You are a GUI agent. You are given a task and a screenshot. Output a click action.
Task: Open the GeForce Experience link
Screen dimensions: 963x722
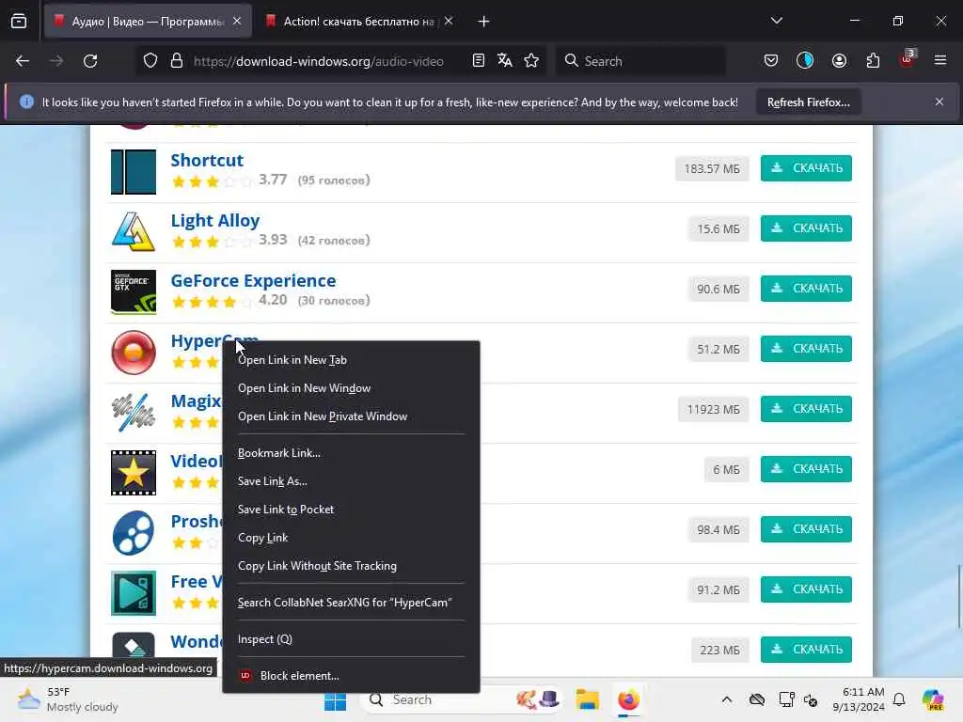coord(253,280)
